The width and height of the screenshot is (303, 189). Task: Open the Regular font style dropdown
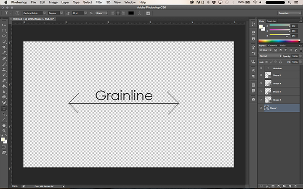coord(61,13)
